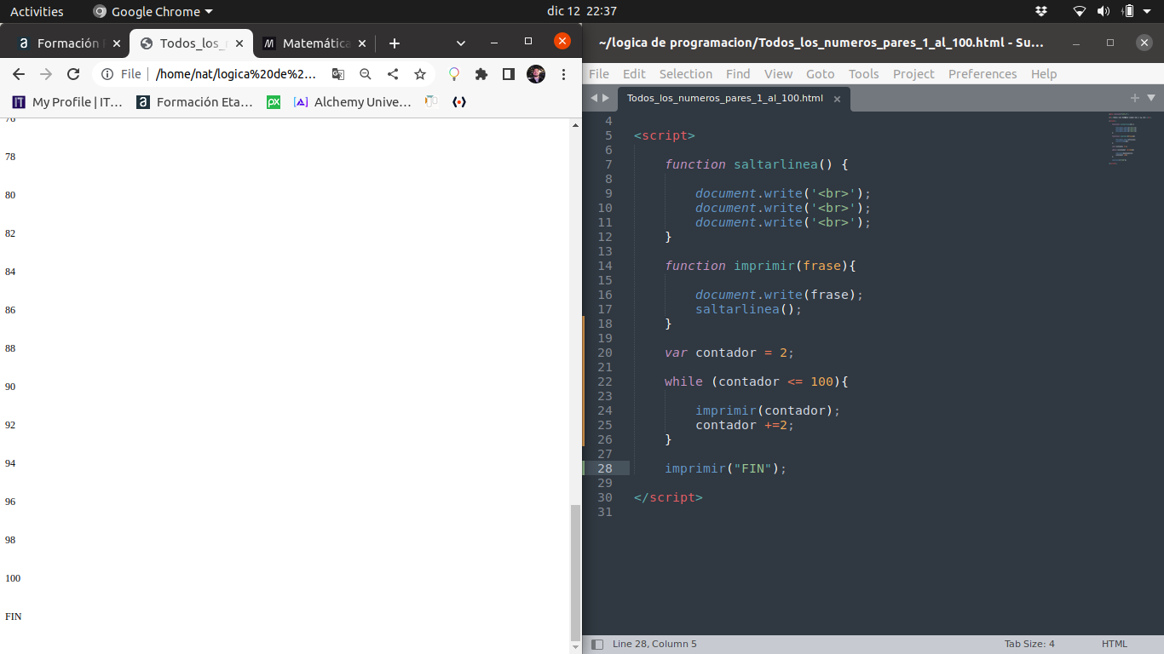Click the translate page icon
This screenshot has width=1164, height=654.
point(338,74)
